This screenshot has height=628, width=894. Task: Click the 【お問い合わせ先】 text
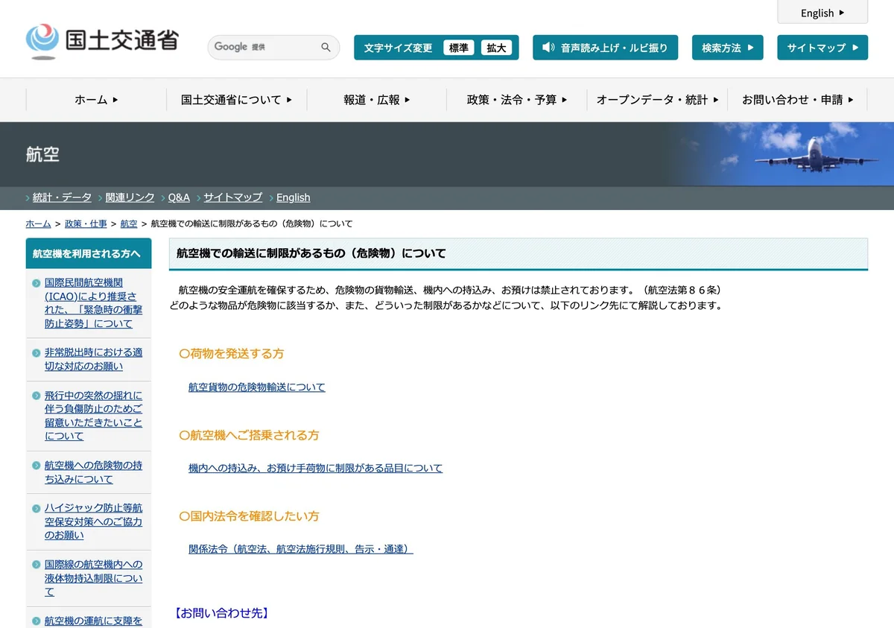click(221, 613)
